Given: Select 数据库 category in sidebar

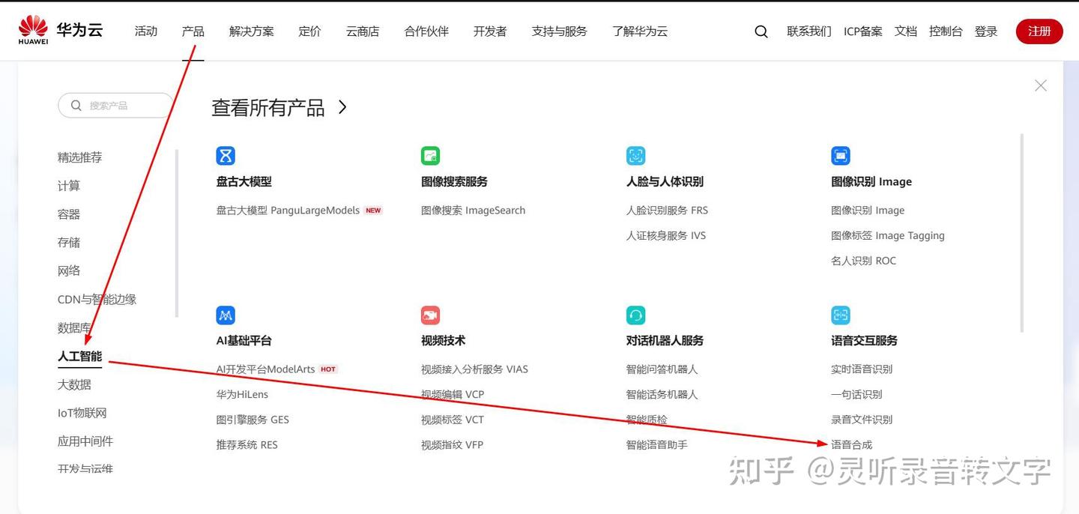Looking at the screenshot, I should 74,328.
